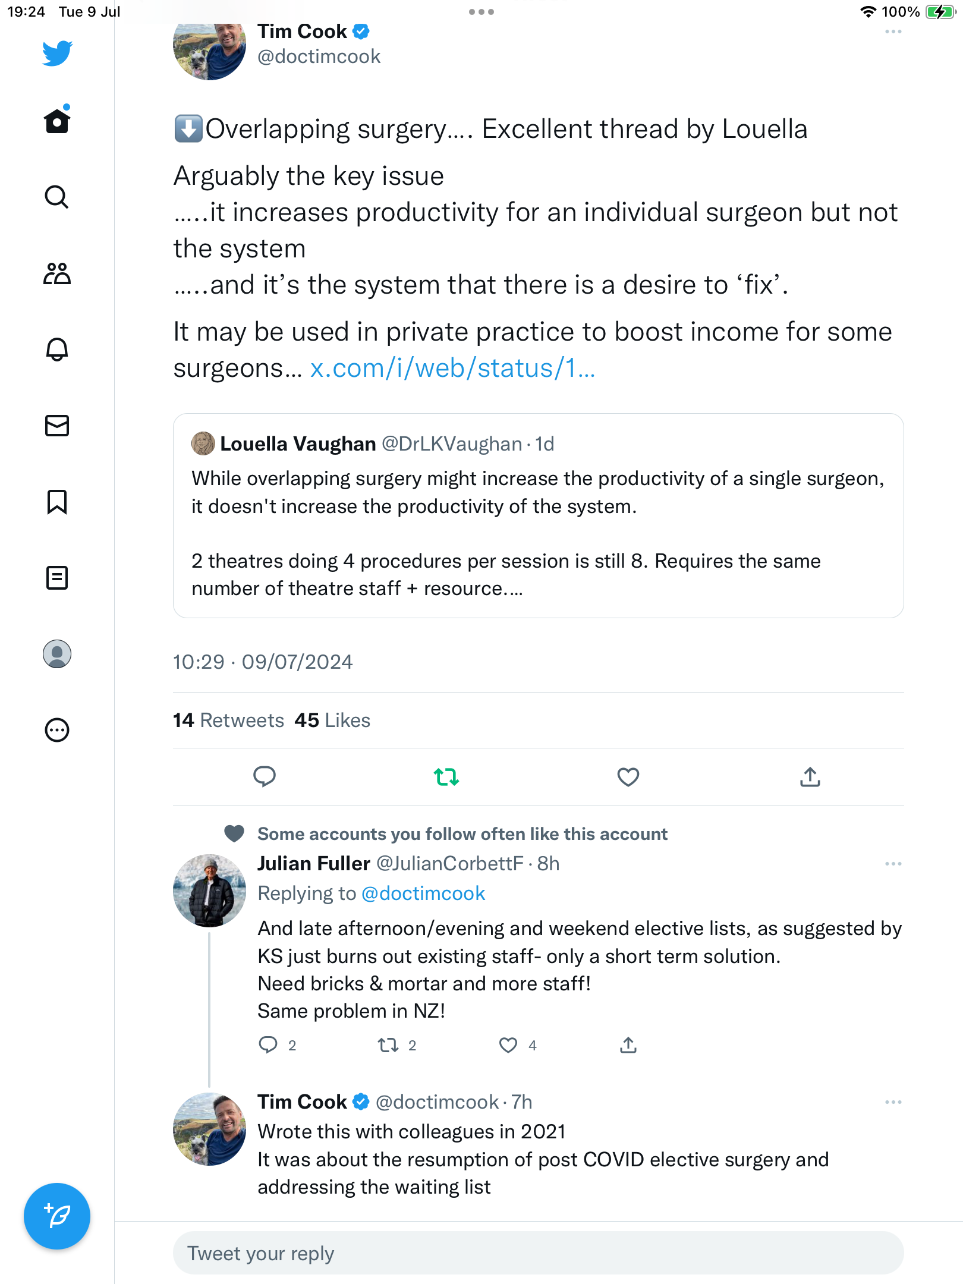Open the Bookmarks icon in sidebar

[x=57, y=502]
